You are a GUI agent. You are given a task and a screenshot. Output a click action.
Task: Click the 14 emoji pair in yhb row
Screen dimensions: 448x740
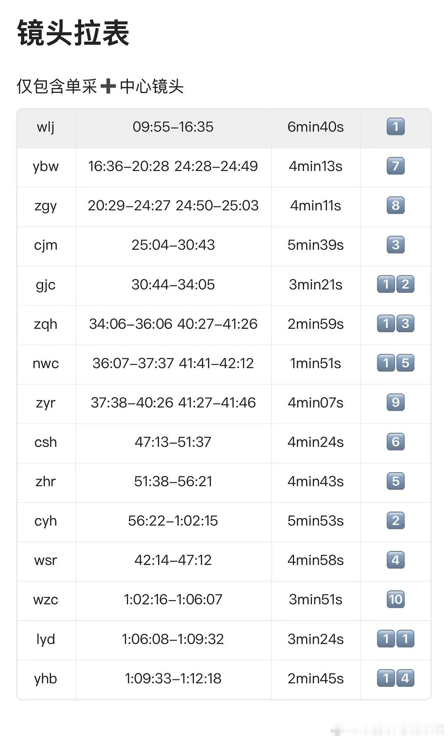[395, 678]
